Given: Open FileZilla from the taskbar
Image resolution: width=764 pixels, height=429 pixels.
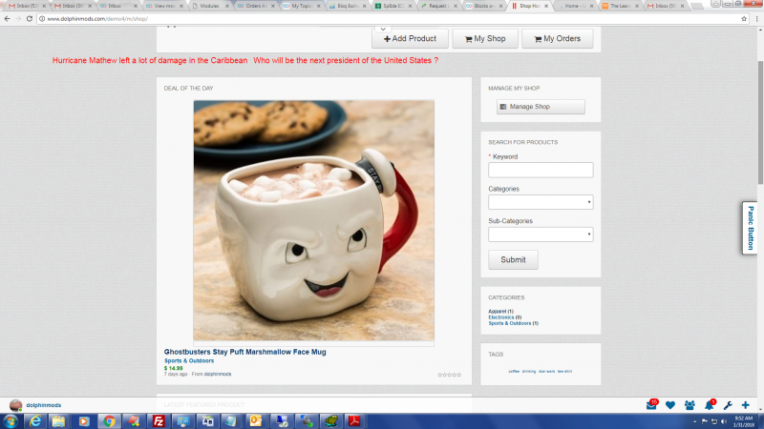Looking at the screenshot, I should (x=159, y=421).
